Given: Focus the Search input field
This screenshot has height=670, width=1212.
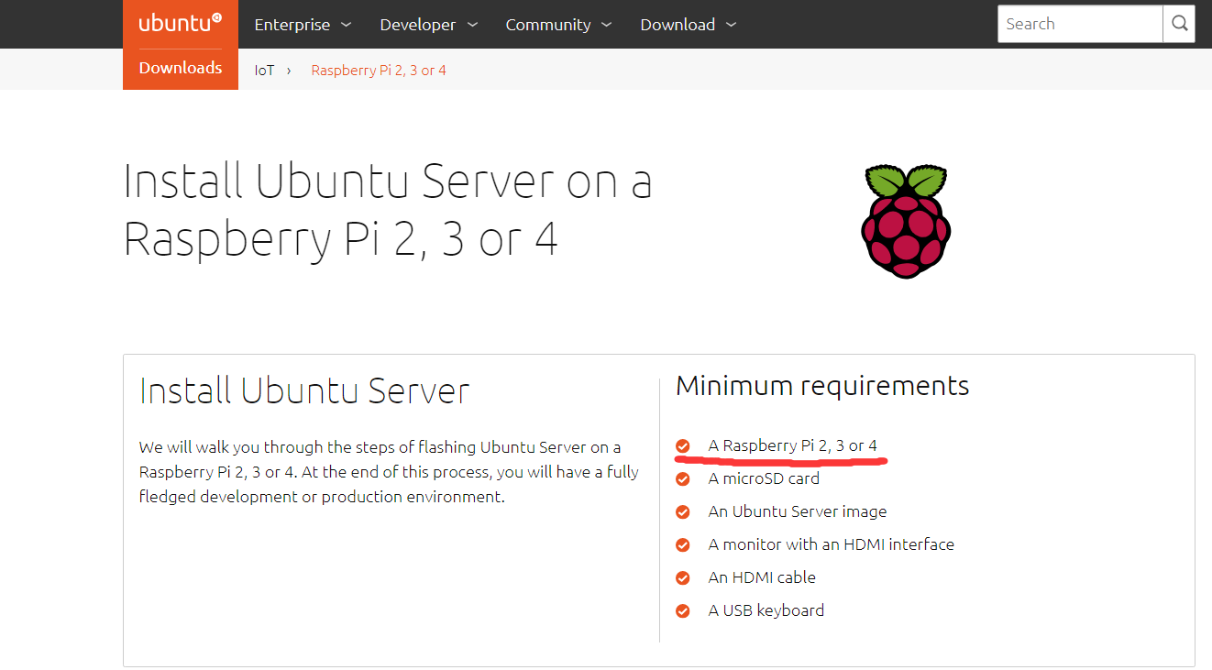Looking at the screenshot, I should point(1080,24).
